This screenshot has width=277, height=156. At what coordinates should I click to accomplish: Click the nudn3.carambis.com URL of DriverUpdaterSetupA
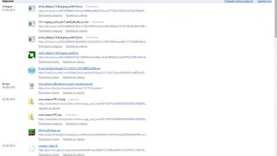93,73
